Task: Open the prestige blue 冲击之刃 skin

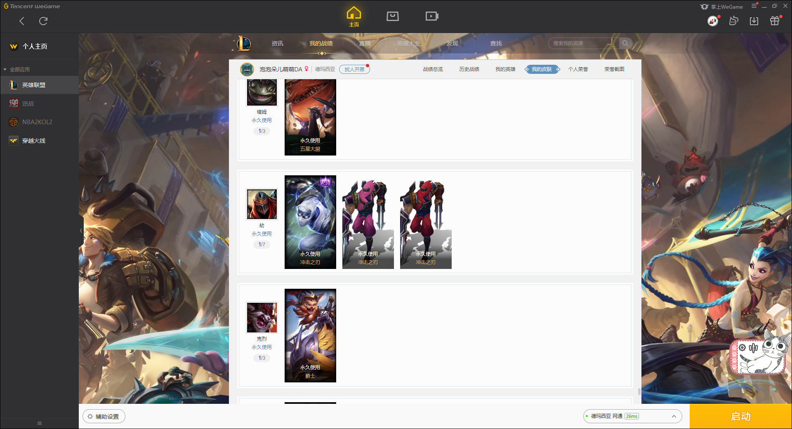Action: 310,222
